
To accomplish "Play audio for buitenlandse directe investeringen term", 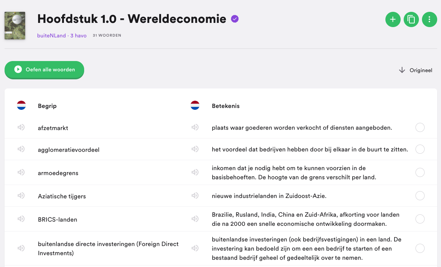I will (x=21, y=248).
